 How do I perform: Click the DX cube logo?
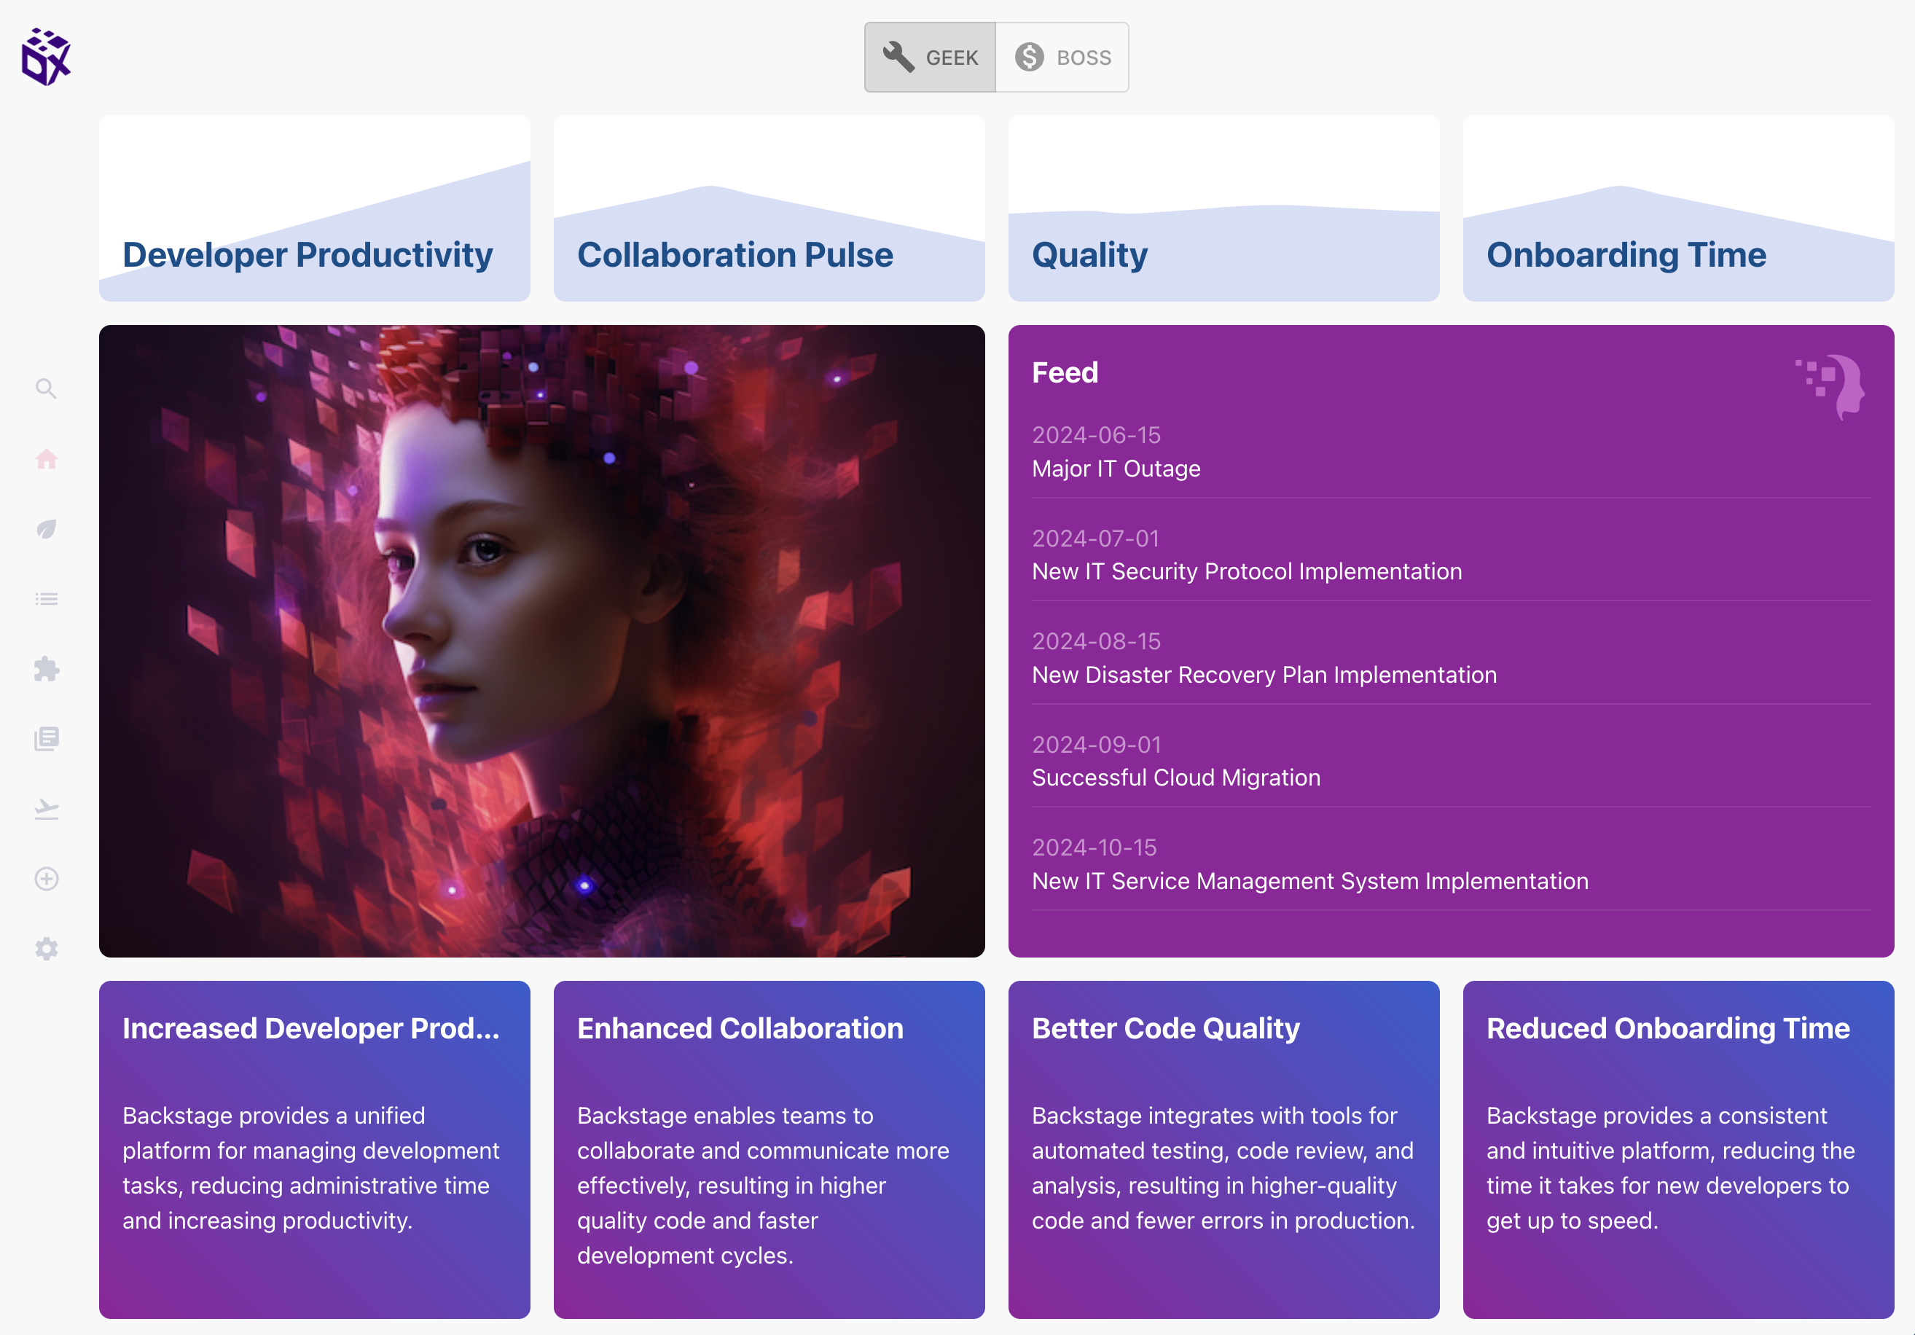(x=46, y=57)
